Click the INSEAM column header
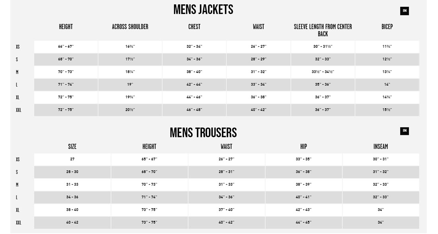 pyautogui.click(x=381, y=146)
